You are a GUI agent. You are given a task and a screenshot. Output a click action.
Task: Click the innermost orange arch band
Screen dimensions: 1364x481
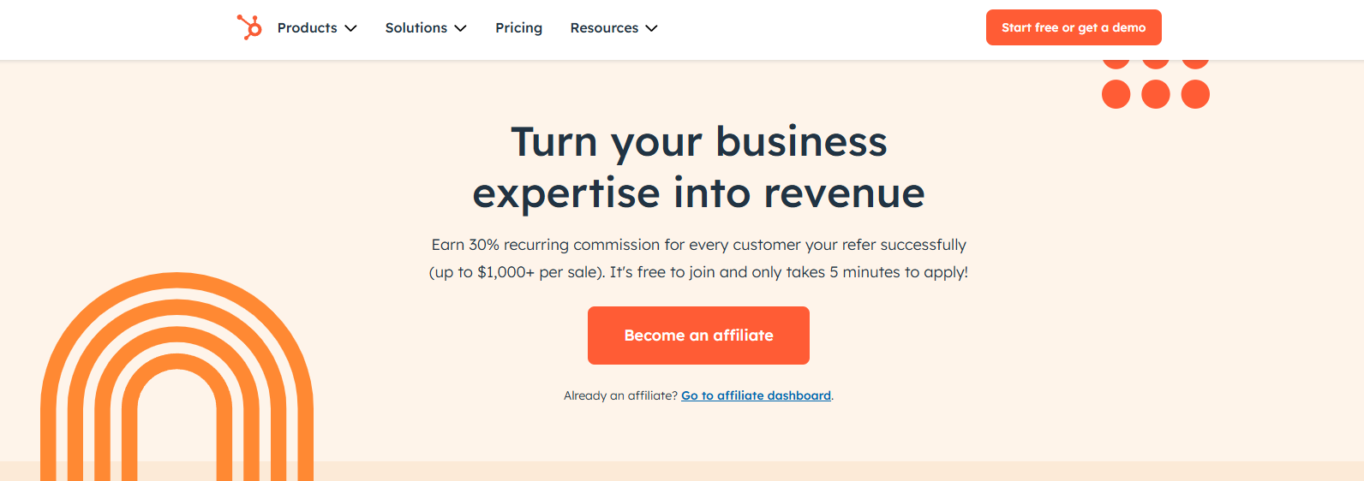click(176, 361)
